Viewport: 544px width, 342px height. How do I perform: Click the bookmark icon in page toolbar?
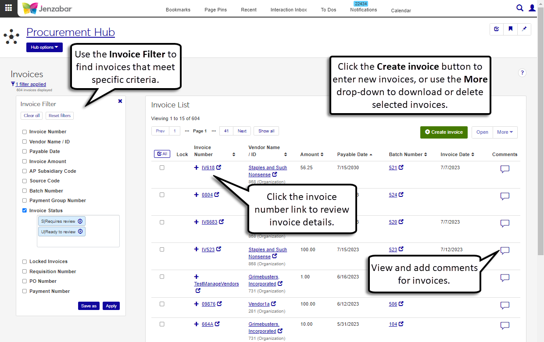pyautogui.click(x=511, y=29)
